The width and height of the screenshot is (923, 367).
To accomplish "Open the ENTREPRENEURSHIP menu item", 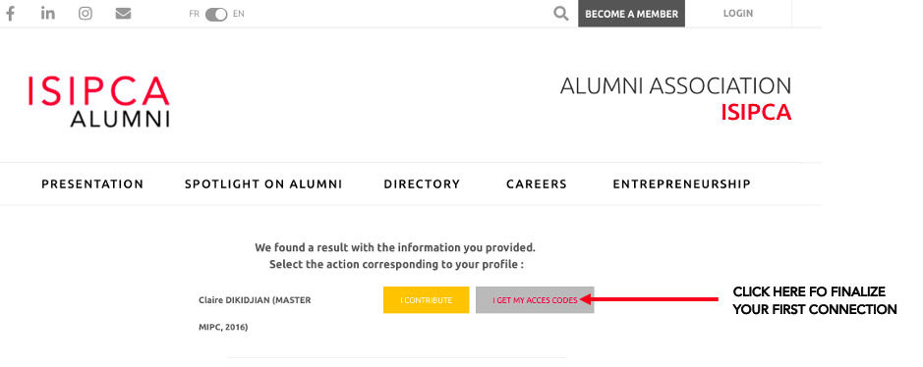I will pos(681,184).
